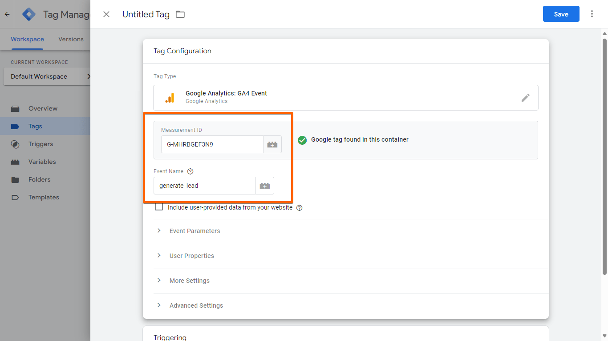Click the back arrow in Tag Manager header

tap(7, 14)
